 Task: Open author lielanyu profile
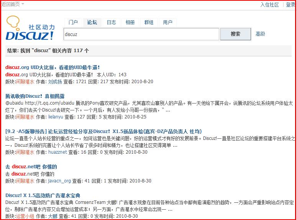(x=56, y=117)
